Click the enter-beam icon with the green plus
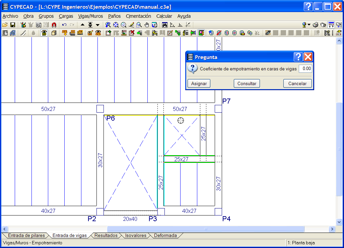 click(109, 33)
